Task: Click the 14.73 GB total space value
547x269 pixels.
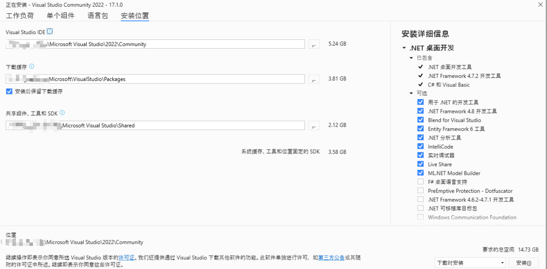Action: point(528,250)
